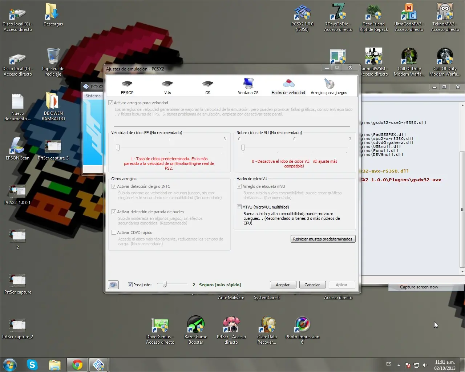Select Nuevo documento text file icon
Viewport: 465px width, 372px height.
coord(17,108)
